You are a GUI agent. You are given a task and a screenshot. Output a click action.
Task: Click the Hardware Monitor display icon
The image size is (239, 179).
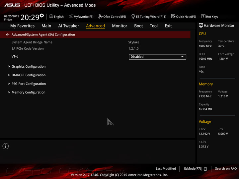pyautogui.click(x=201, y=26)
